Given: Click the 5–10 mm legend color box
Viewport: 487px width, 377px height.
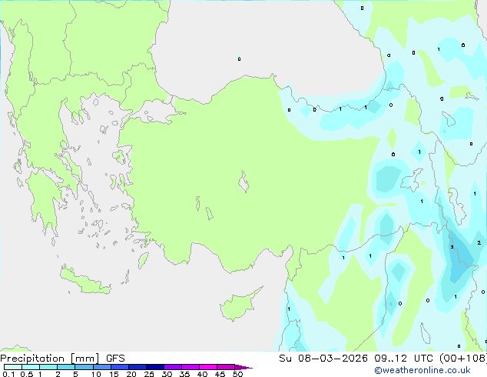Looking at the screenshot, I should pyautogui.click(x=84, y=367).
